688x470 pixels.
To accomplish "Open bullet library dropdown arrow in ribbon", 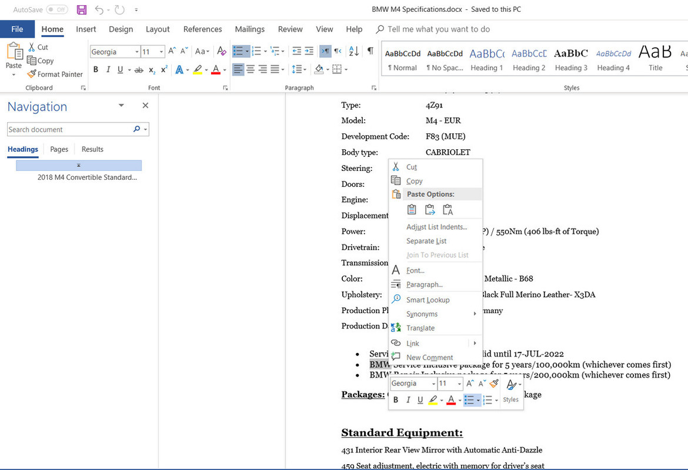I will (247, 51).
